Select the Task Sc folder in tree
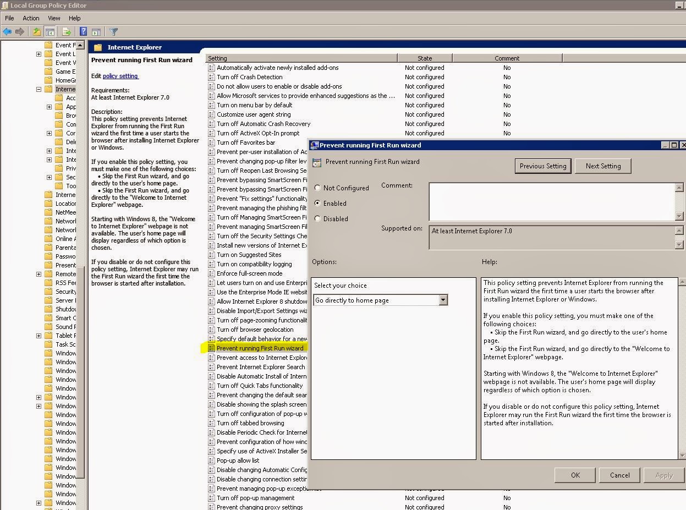Image resolution: width=686 pixels, height=510 pixels. 65,344
